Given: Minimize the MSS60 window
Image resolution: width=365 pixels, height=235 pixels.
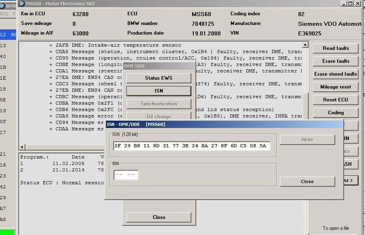Looking at the screenshot, I should pos(344,4).
